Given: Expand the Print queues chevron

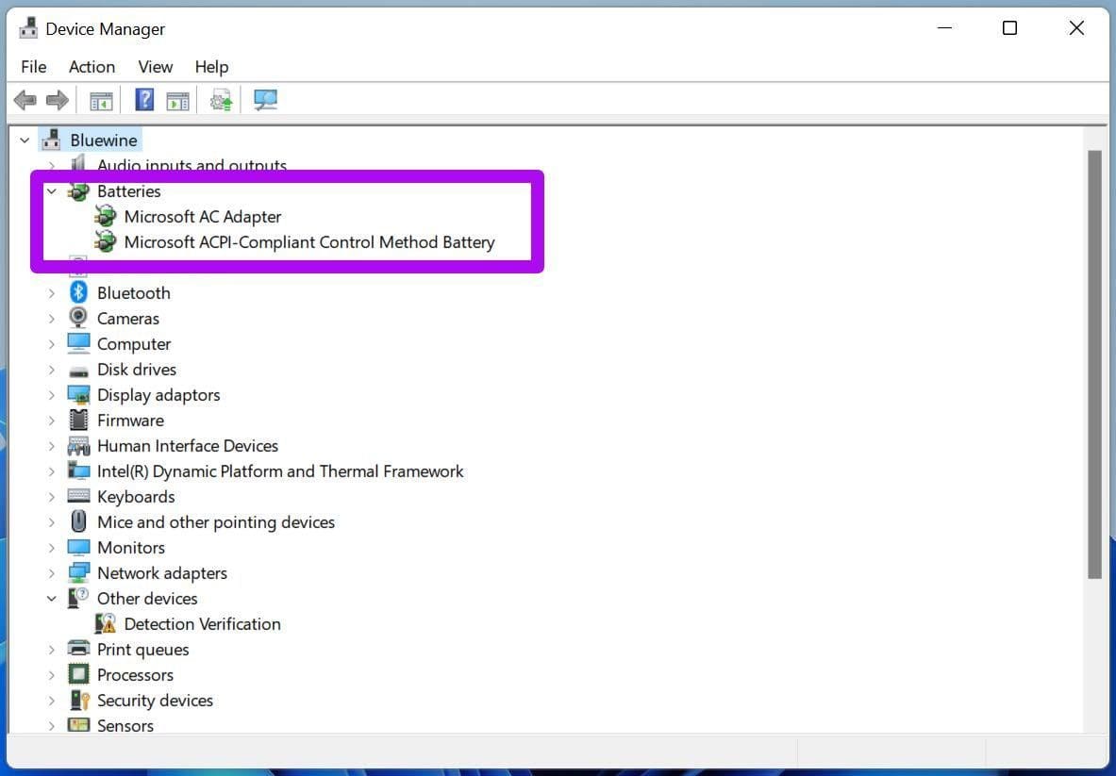Looking at the screenshot, I should point(51,650).
